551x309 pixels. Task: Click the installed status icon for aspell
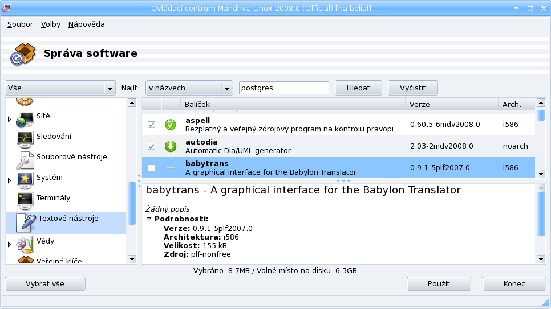tap(171, 125)
